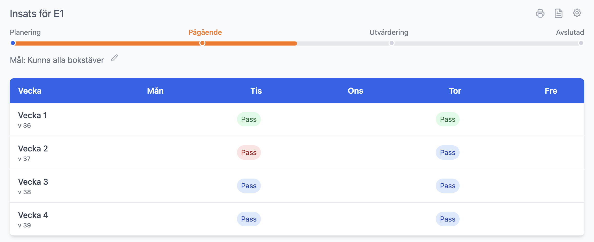594x242 pixels.
Task: Select the Utvärdering stage dot
Action: point(391,43)
